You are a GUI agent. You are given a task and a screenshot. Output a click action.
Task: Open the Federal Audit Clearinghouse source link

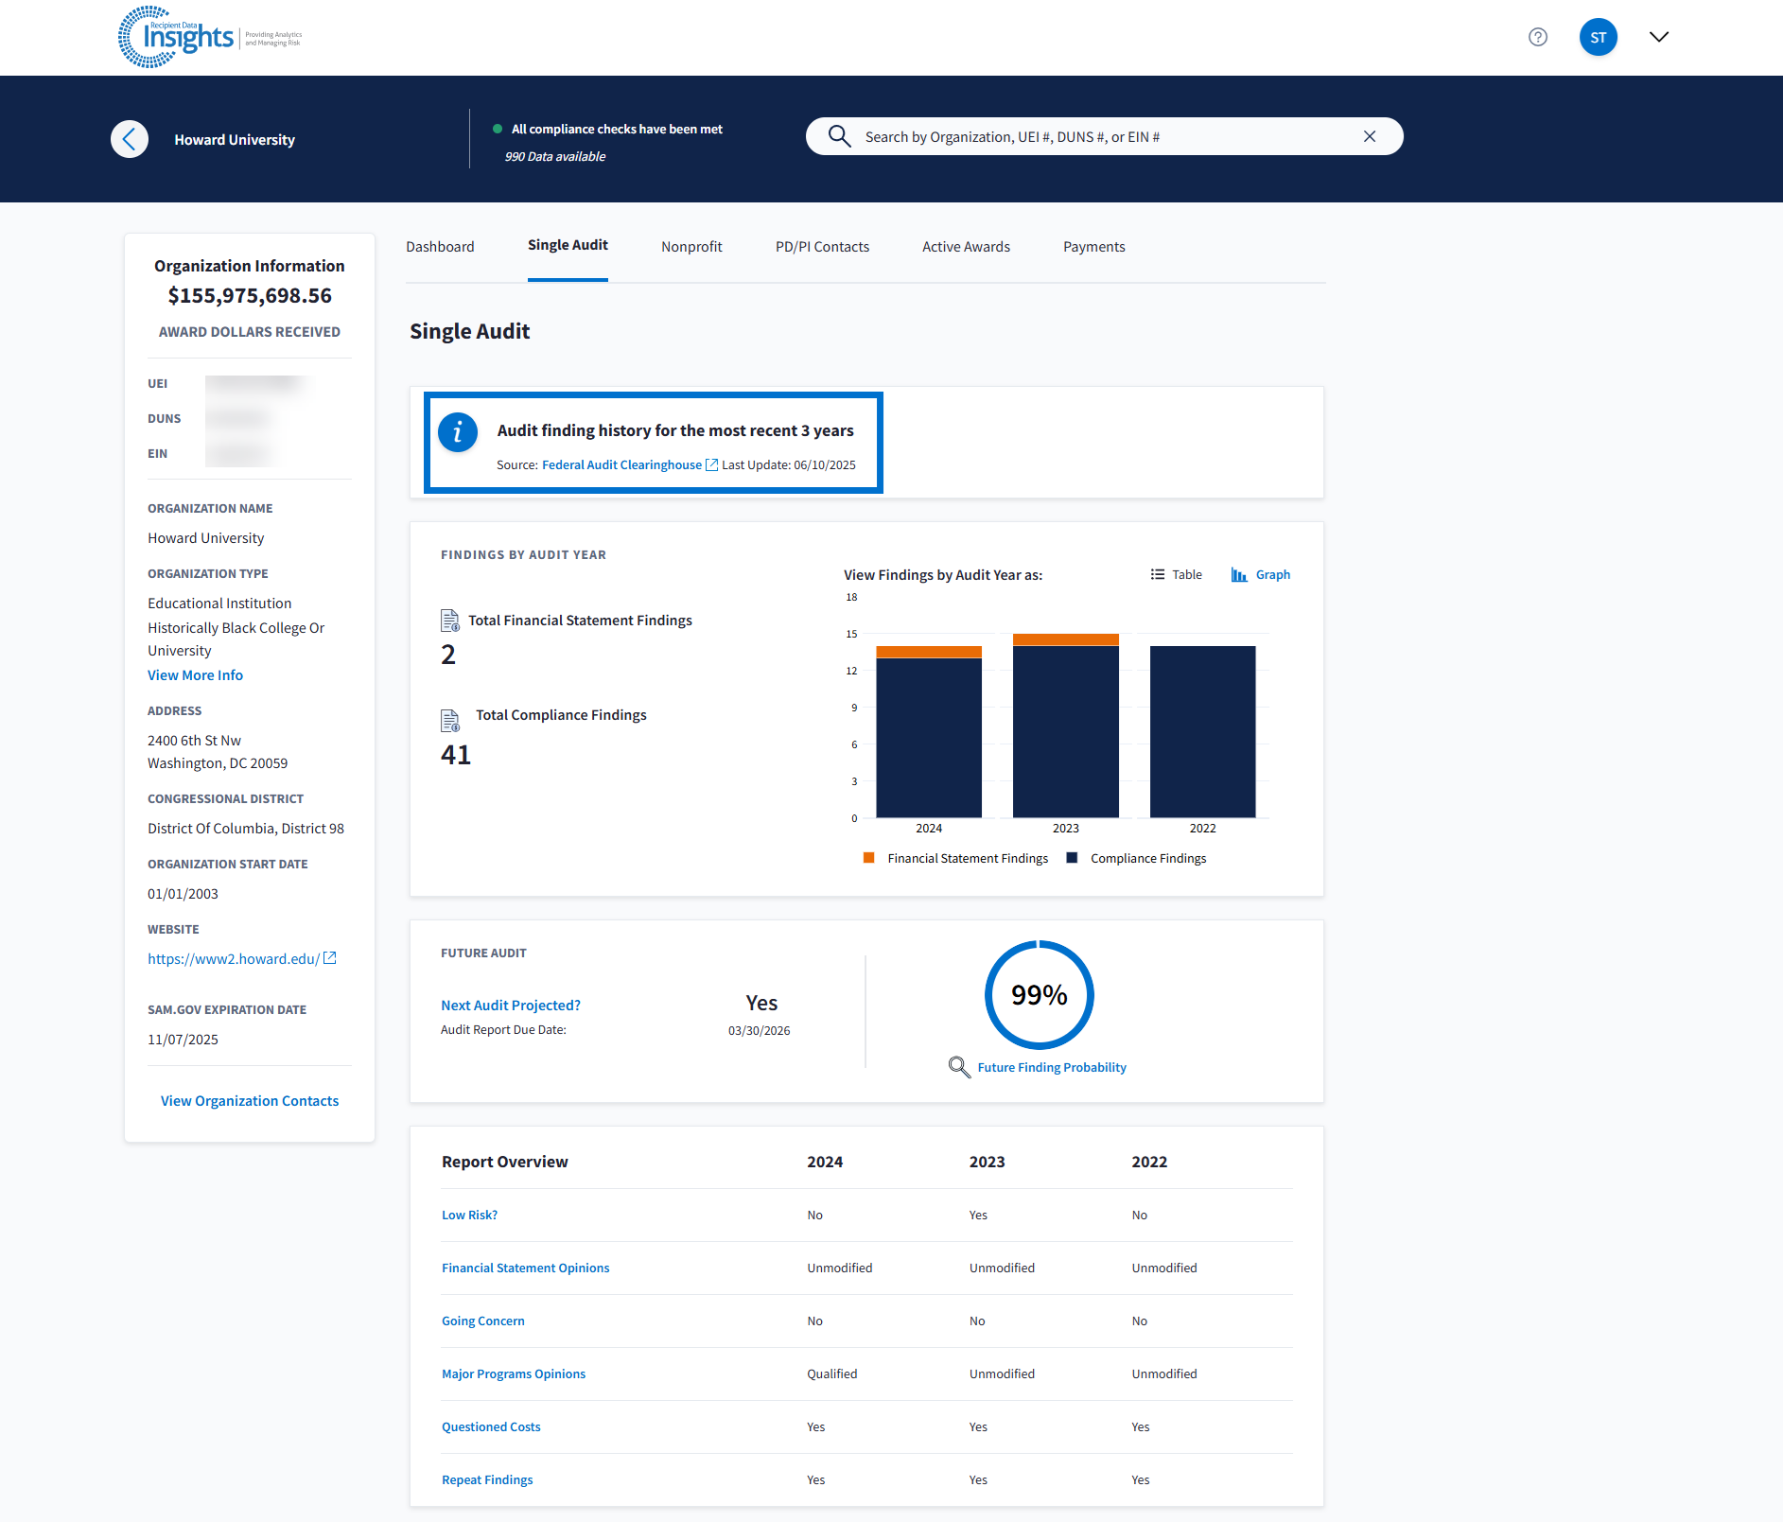621,464
